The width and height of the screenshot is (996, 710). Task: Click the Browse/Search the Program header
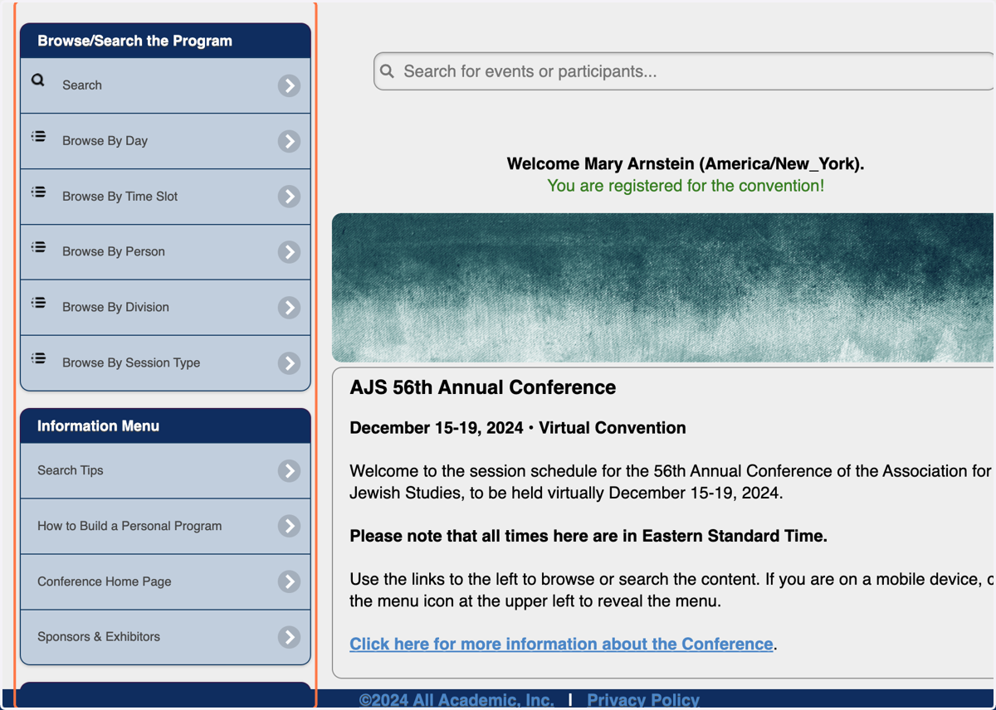[165, 41]
